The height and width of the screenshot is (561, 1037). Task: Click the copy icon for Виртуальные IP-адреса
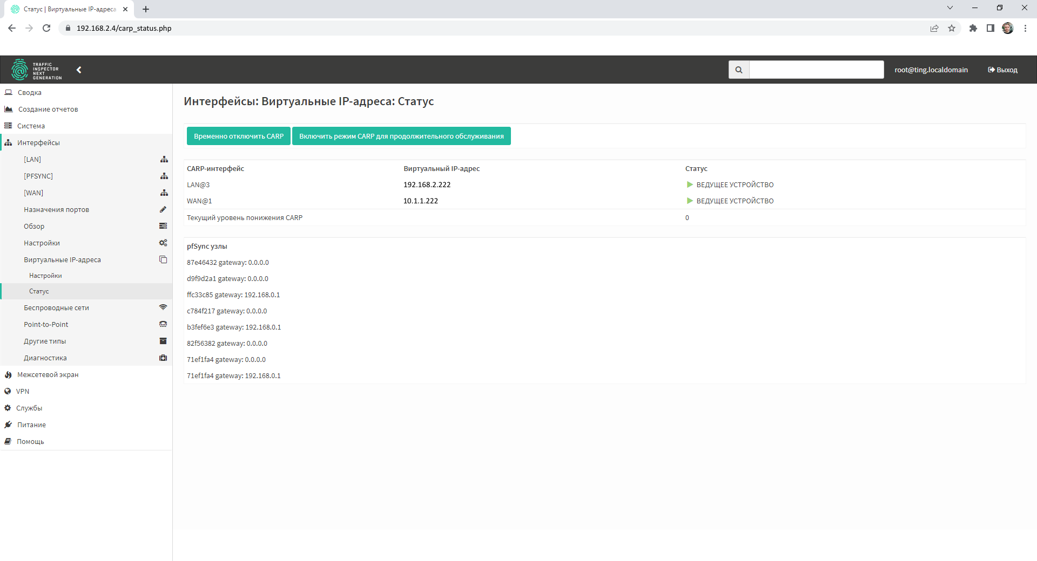click(x=163, y=259)
